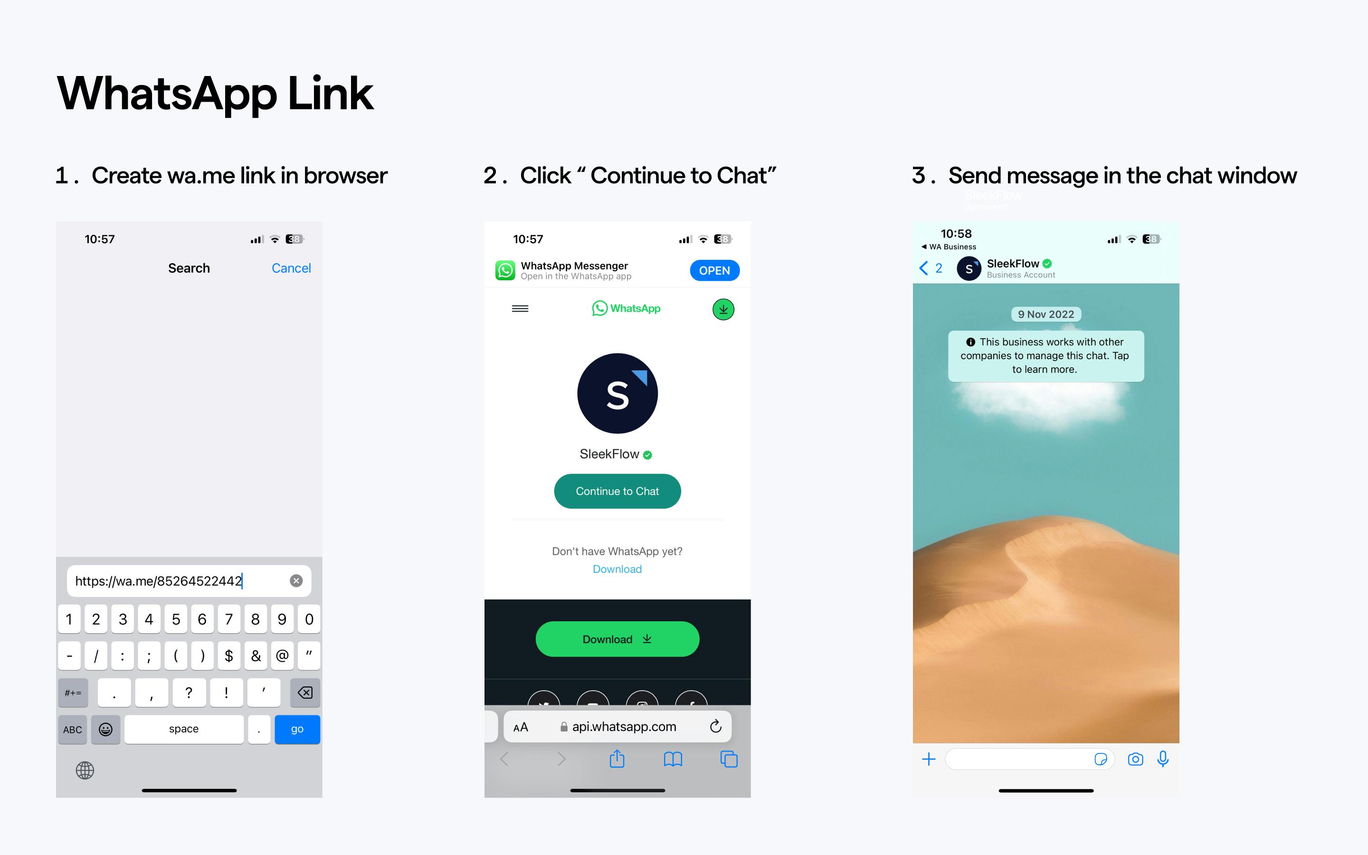Click the 'Cancel' link in browser search

[292, 268]
